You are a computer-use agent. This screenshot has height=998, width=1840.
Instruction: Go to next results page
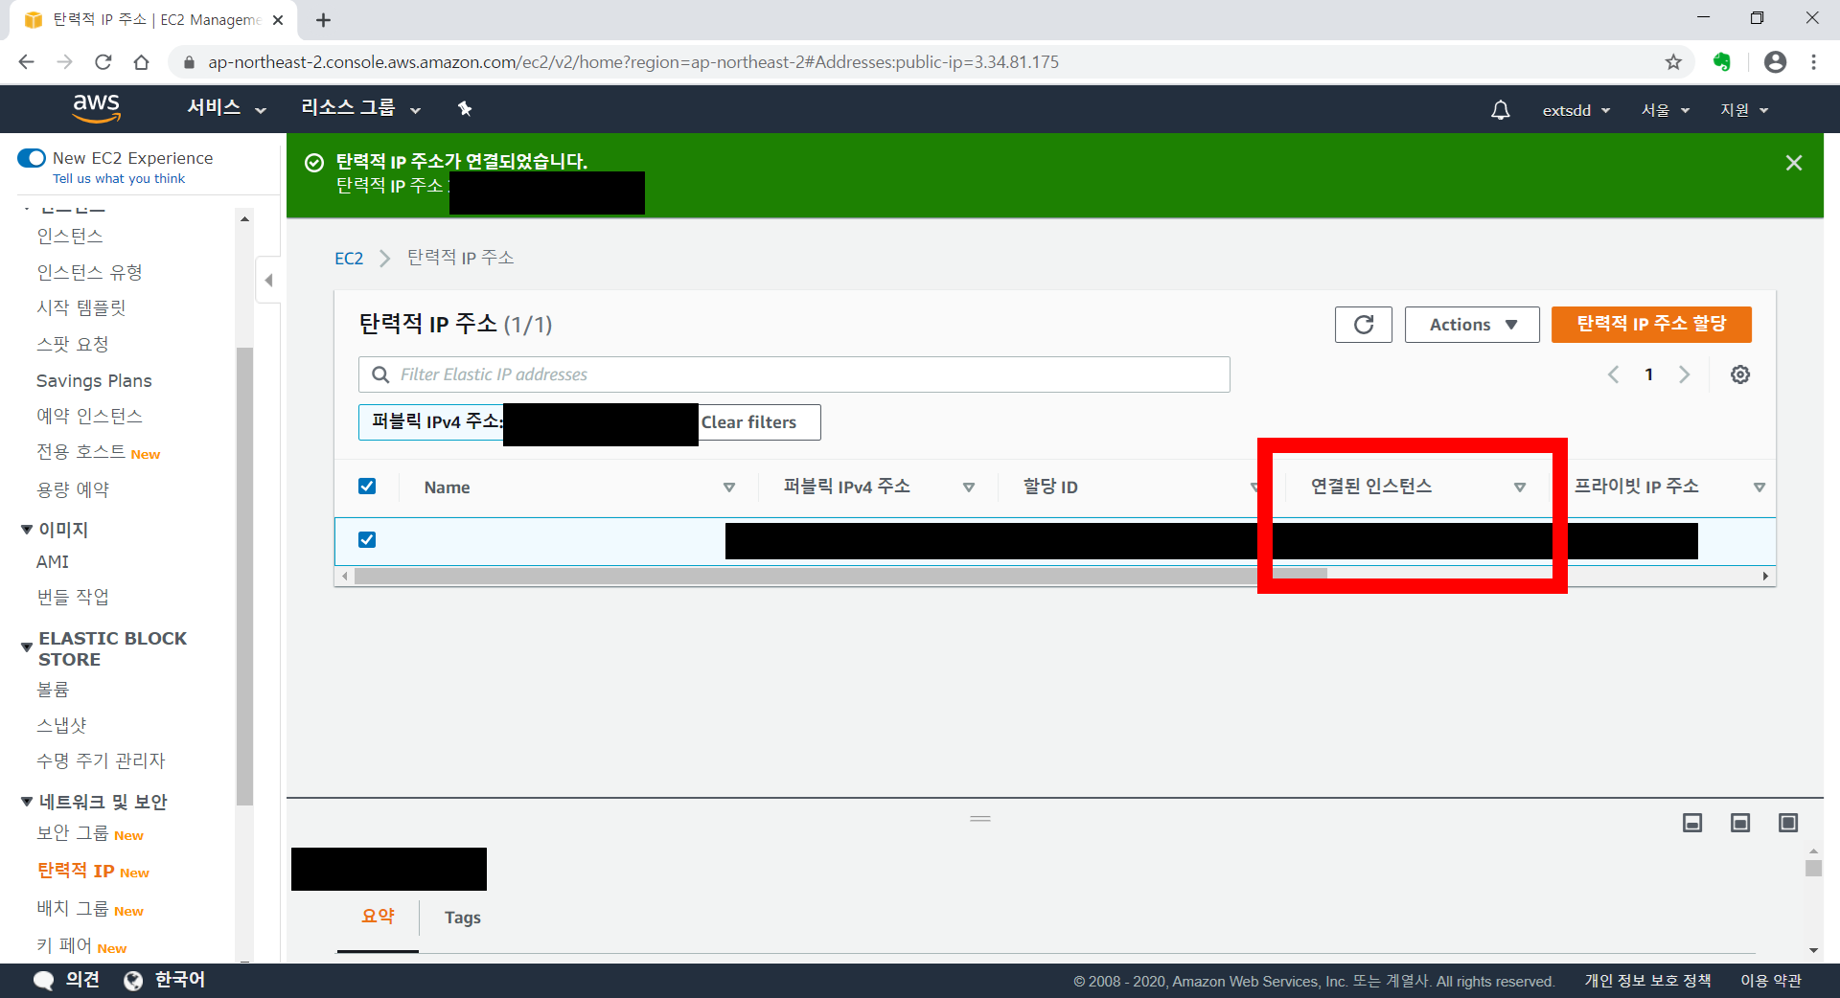pos(1684,374)
